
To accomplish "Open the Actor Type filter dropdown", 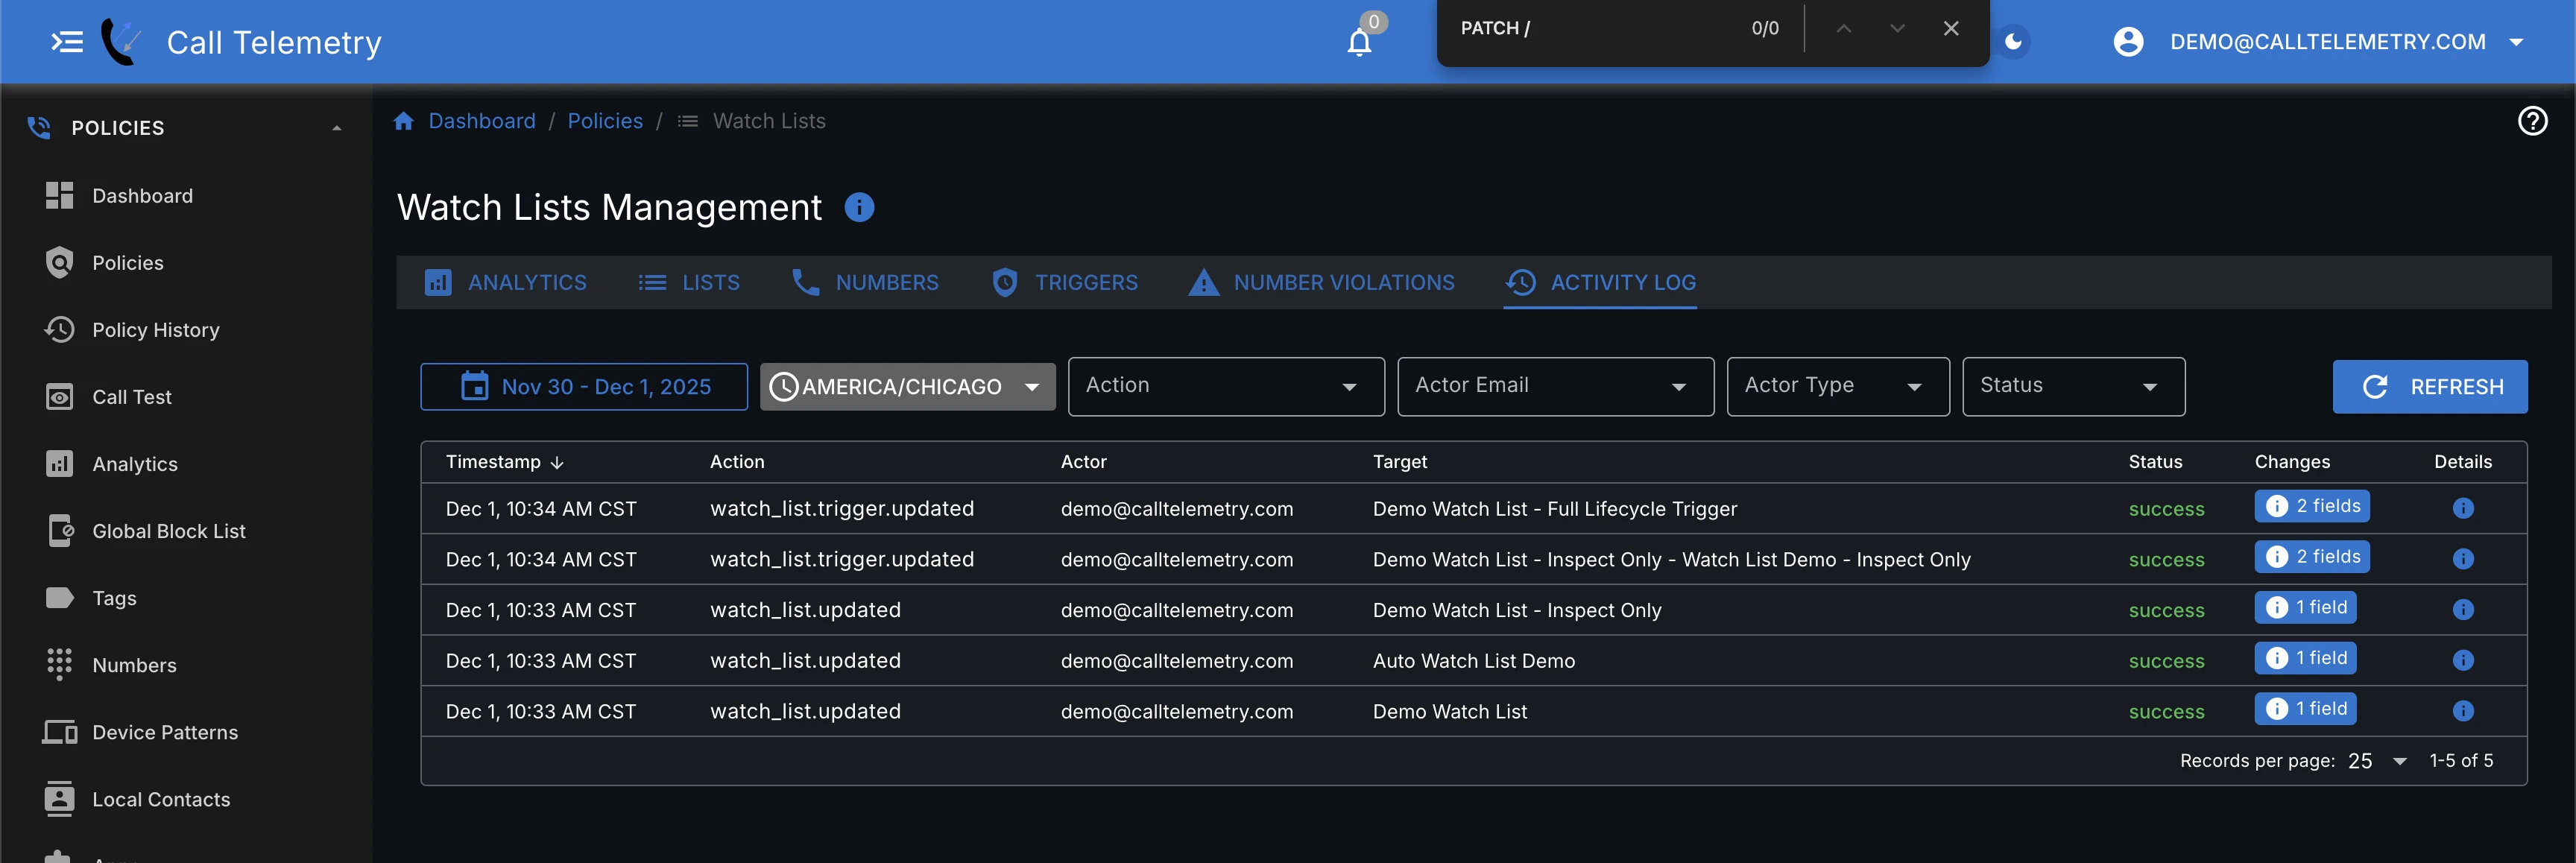I will [1837, 386].
